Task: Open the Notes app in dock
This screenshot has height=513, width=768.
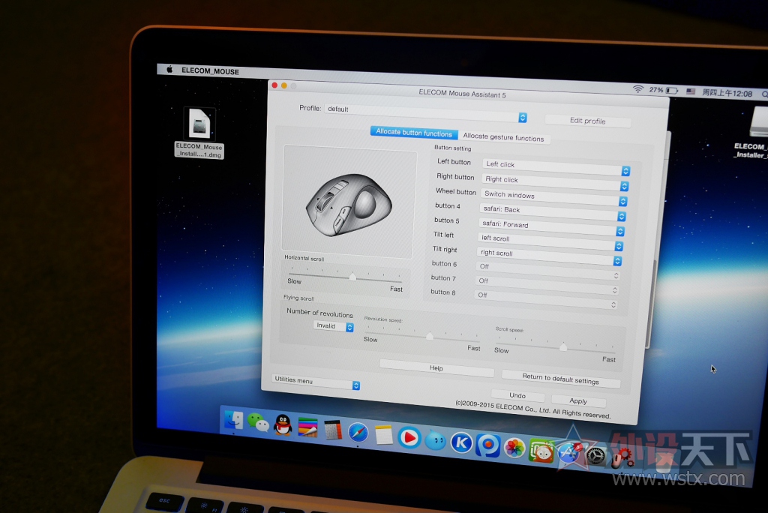Action: coord(384,435)
